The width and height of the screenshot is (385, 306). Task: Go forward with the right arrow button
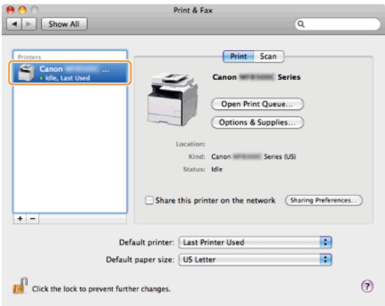click(x=29, y=24)
